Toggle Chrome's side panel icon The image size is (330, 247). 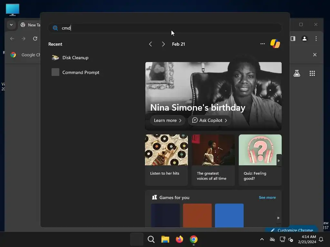pyautogui.click(x=293, y=39)
